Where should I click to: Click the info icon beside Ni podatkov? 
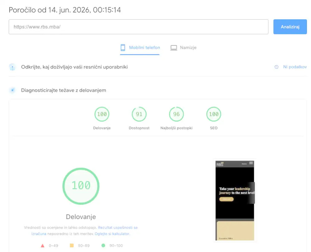[x=276, y=67]
